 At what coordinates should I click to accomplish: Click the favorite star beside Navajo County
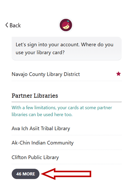pyautogui.click(x=118, y=74)
